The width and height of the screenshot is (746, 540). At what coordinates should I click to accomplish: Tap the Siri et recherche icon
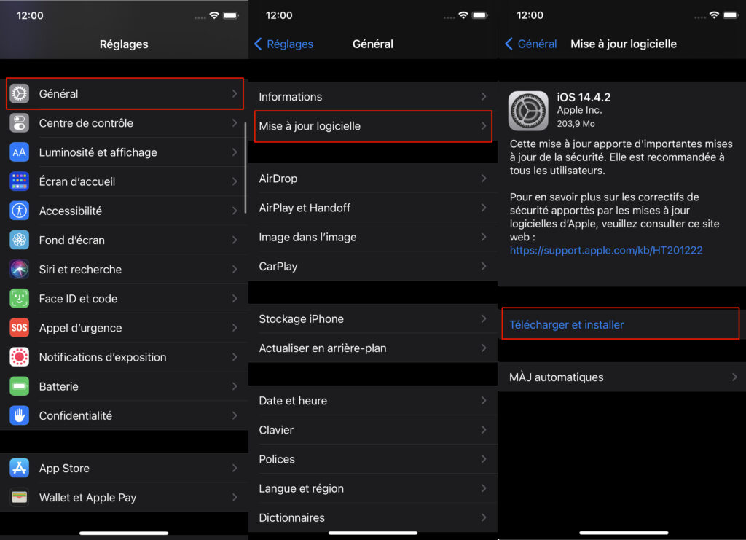click(20, 270)
